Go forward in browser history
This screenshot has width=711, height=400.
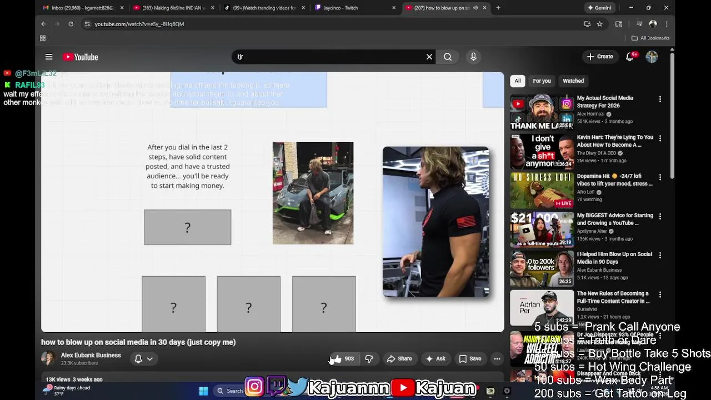click(57, 24)
